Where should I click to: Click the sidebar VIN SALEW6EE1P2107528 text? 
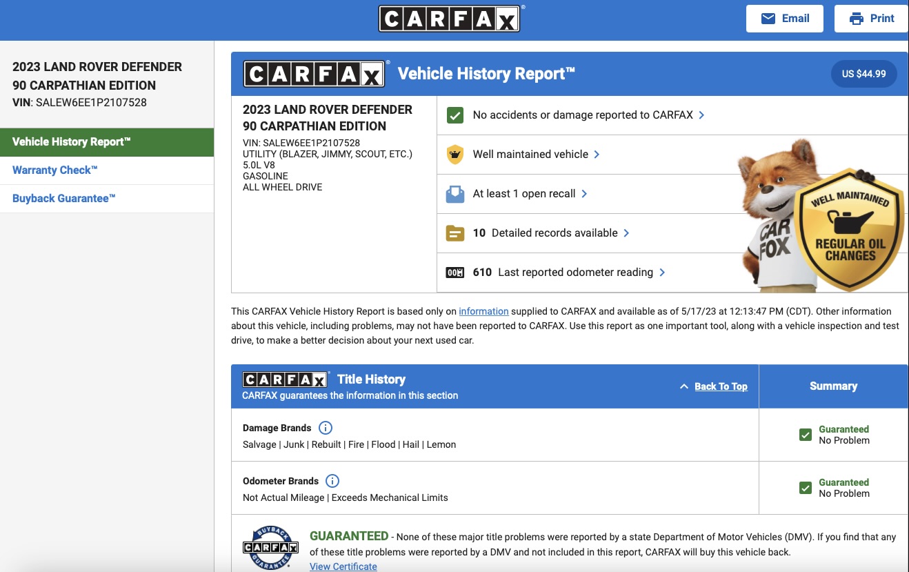(x=79, y=103)
